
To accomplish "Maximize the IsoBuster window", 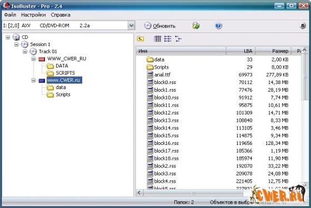I will pos(292,6).
